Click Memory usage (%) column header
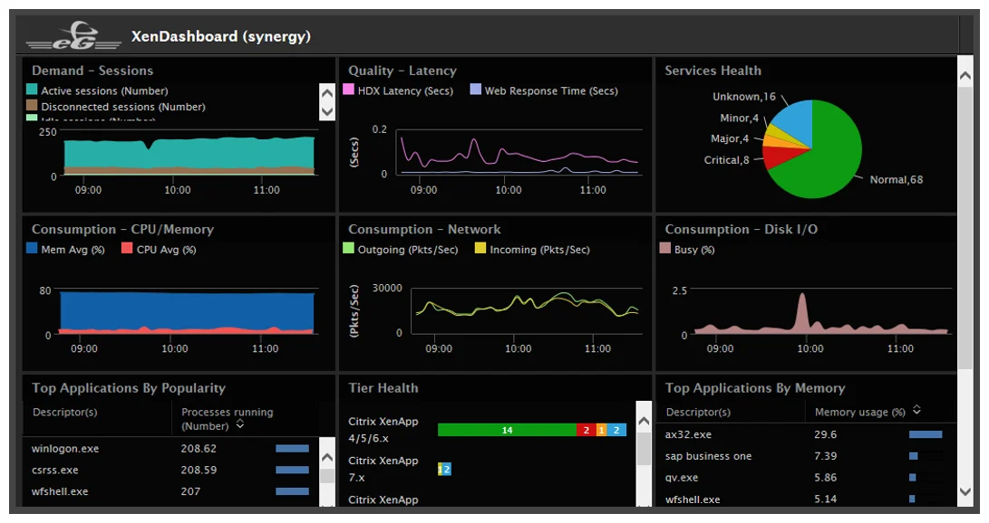 859,413
